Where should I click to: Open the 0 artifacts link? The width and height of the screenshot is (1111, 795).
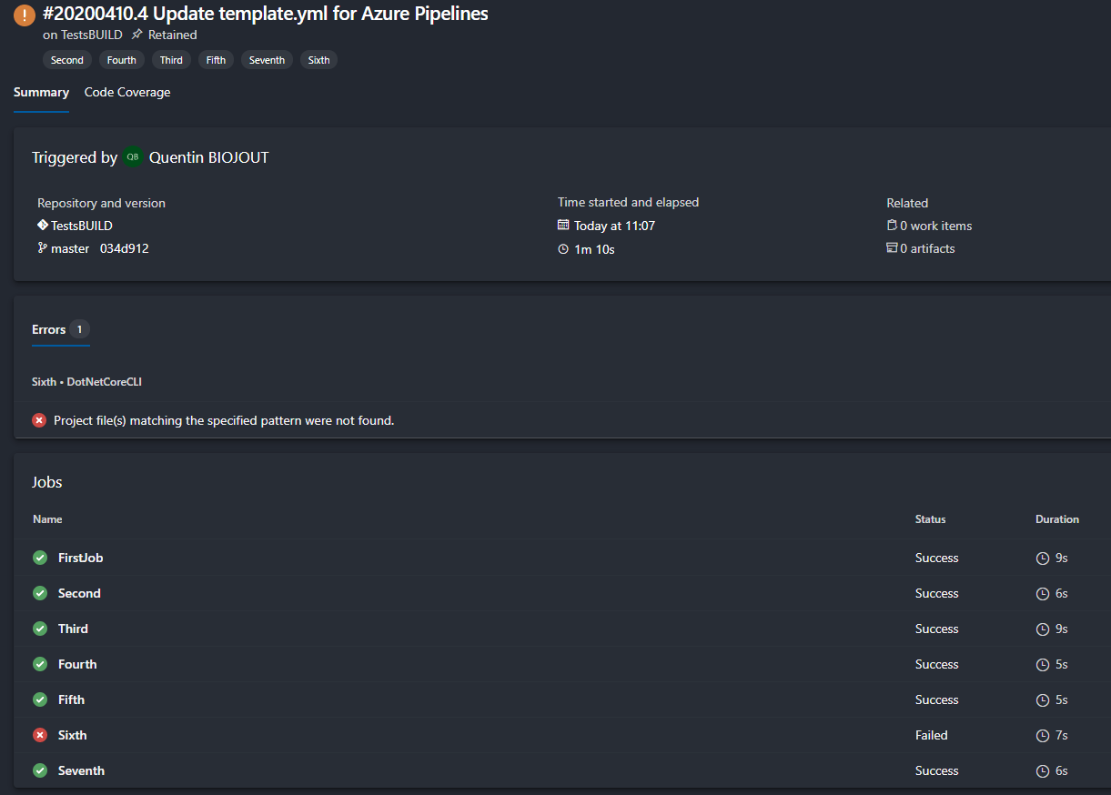pyautogui.click(x=927, y=248)
